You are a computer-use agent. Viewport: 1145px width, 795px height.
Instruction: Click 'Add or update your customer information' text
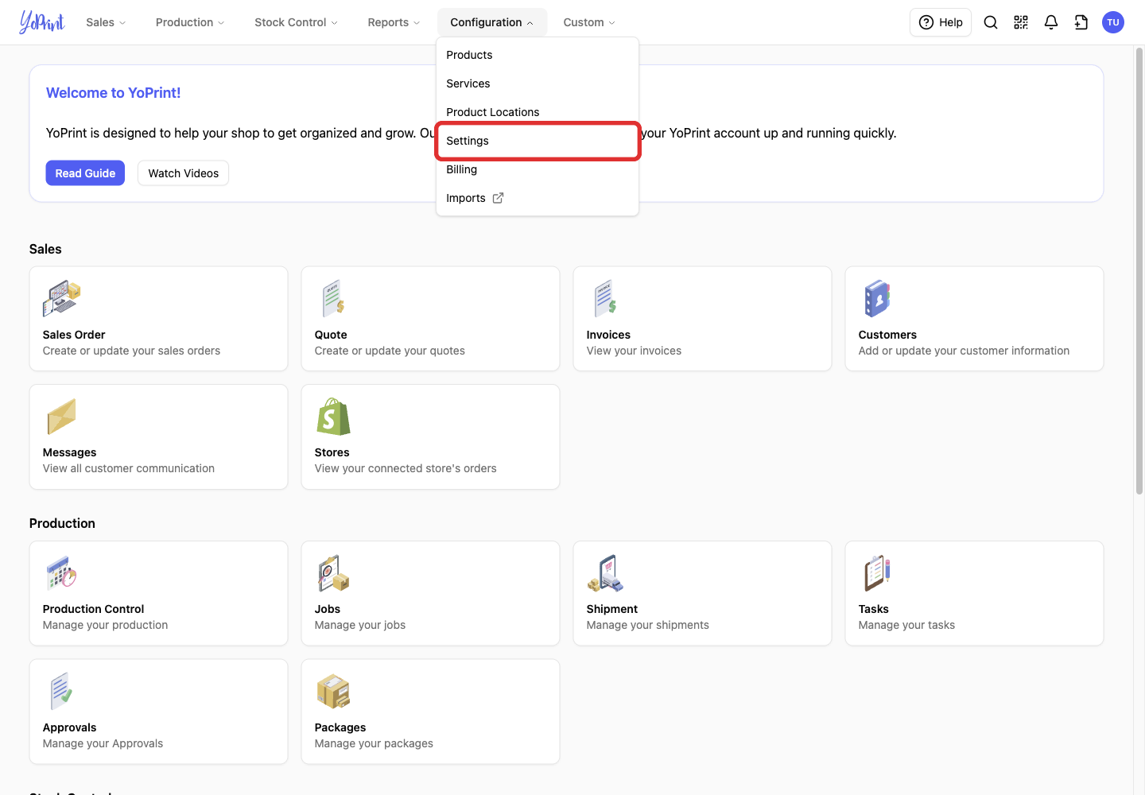[964, 351]
